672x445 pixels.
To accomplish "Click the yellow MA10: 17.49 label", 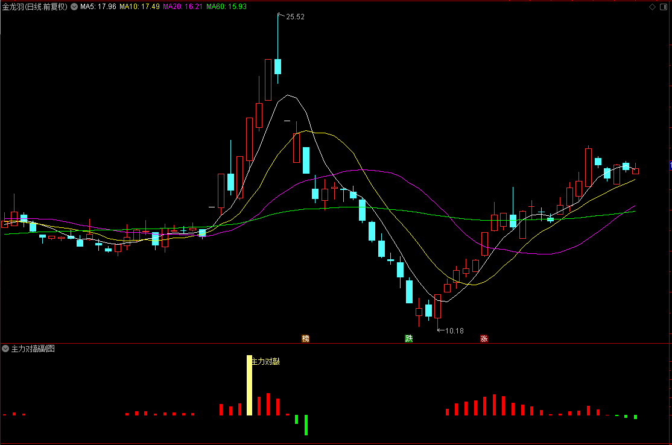I will pos(139,7).
